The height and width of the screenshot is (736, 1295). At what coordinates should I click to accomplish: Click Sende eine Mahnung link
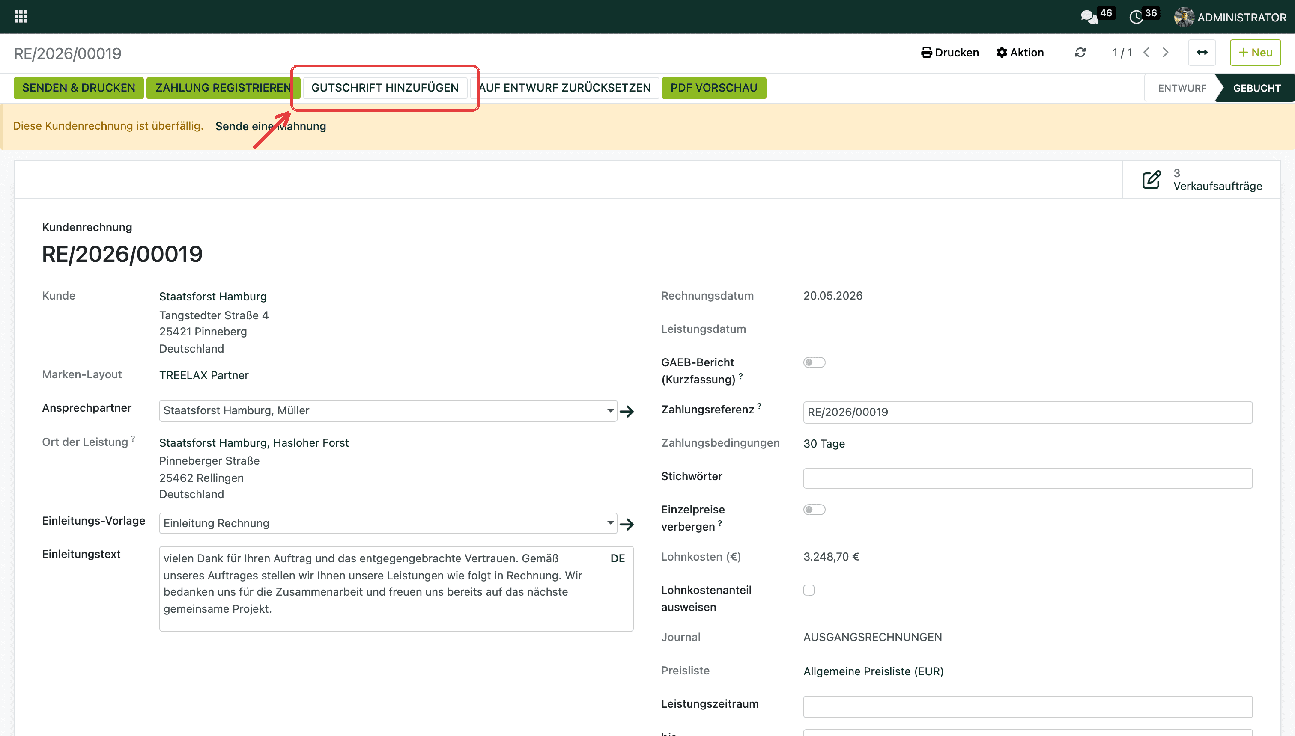point(271,126)
